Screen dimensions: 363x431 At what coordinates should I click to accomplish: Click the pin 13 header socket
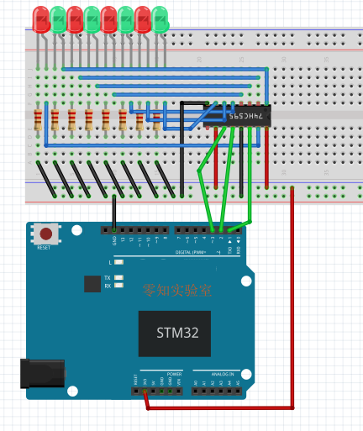click(123, 230)
